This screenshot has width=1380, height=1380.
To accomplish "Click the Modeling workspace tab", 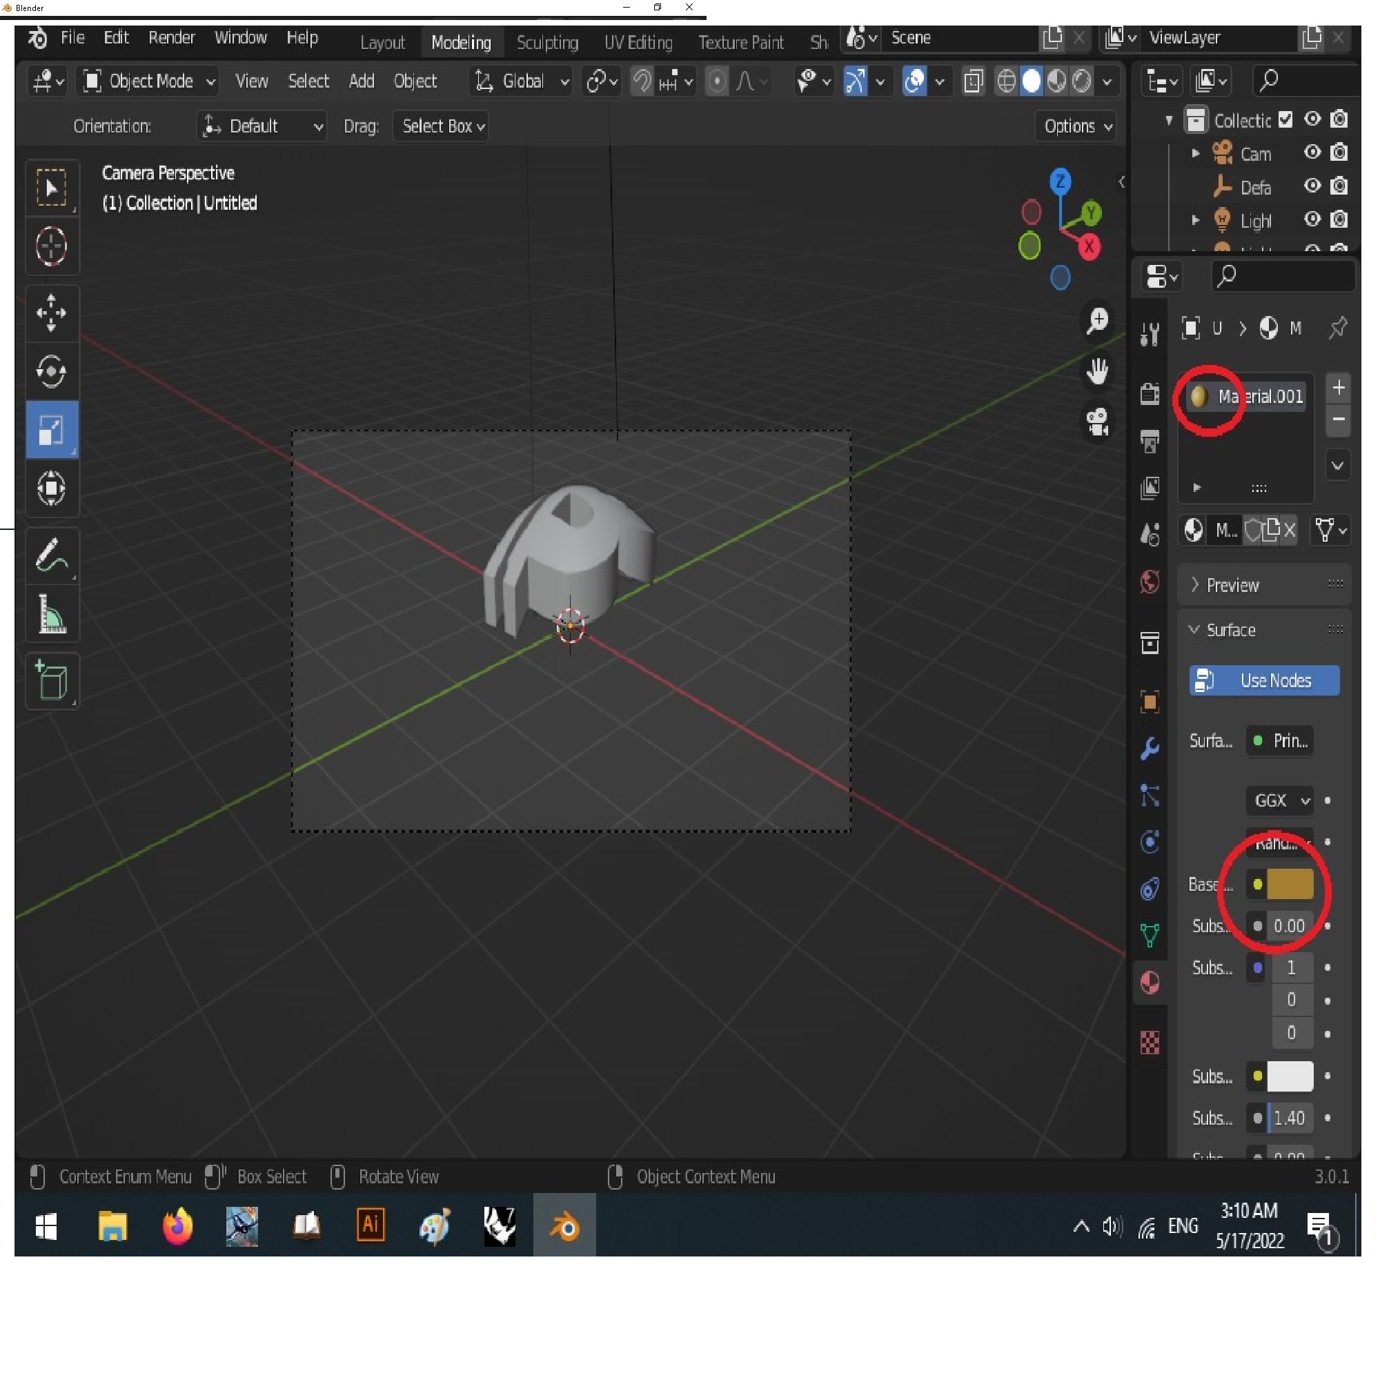I will [460, 41].
